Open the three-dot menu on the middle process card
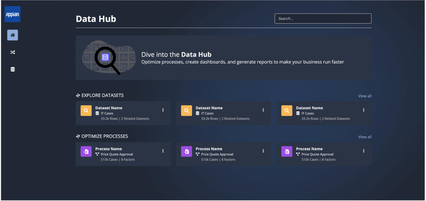Screen dimensions: 426x201 click(264, 151)
